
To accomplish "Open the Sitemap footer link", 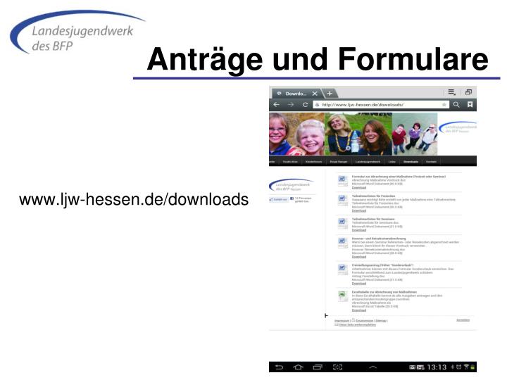I will coord(380,321).
